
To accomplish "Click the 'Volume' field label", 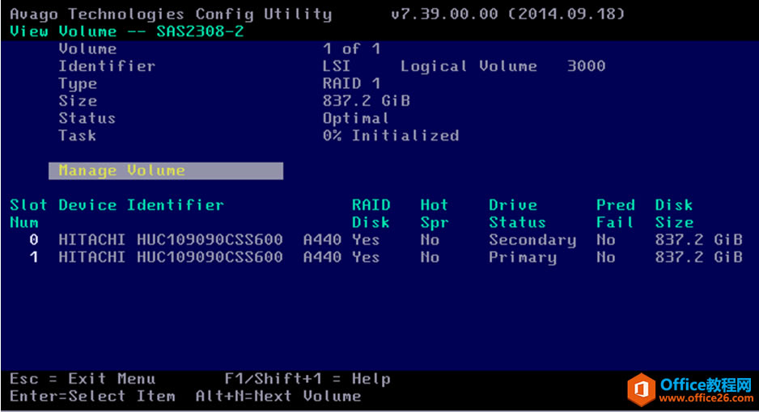I will pos(87,48).
